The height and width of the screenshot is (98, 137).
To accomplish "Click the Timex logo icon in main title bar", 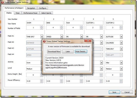I will click(x=3, y=2).
